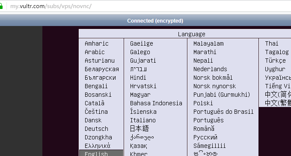Select Gujarati language
The height and width of the screenshot is (156, 291).
(x=143, y=61)
